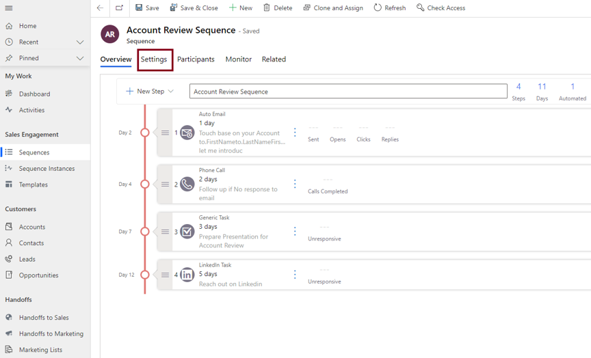Click the Day 2 timeline marker
The height and width of the screenshot is (358, 591).
point(145,133)
